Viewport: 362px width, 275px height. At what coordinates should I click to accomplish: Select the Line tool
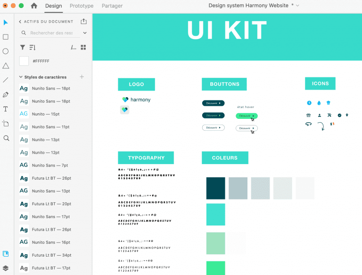coord(6,80)
